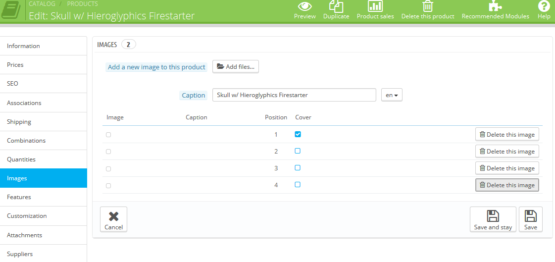Switch to the Prices tab

tap(15, 65)
